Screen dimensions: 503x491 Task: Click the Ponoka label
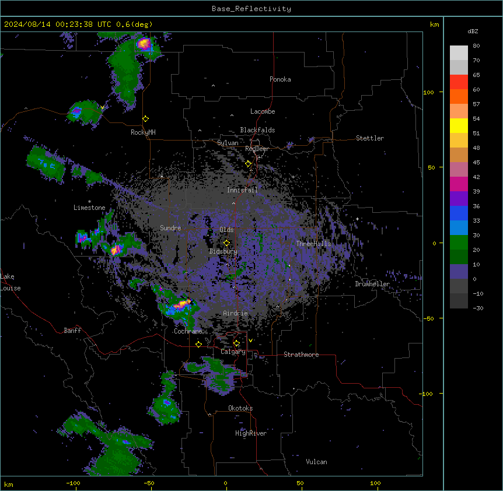tap(280, 79)
